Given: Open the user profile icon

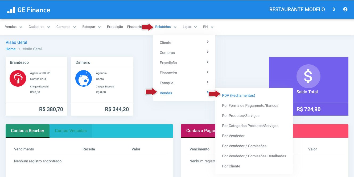Looking at the screenshot, I should [x=345, y=9].
